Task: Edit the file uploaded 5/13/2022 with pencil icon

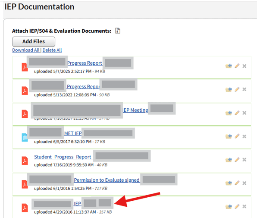Action: [237, 89]
